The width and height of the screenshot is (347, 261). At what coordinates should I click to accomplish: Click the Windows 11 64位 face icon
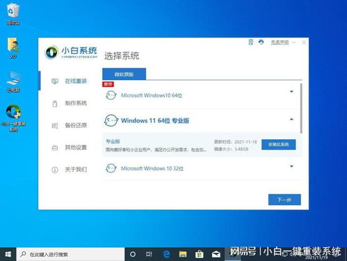pyautogui.click(x=111, y=120)
